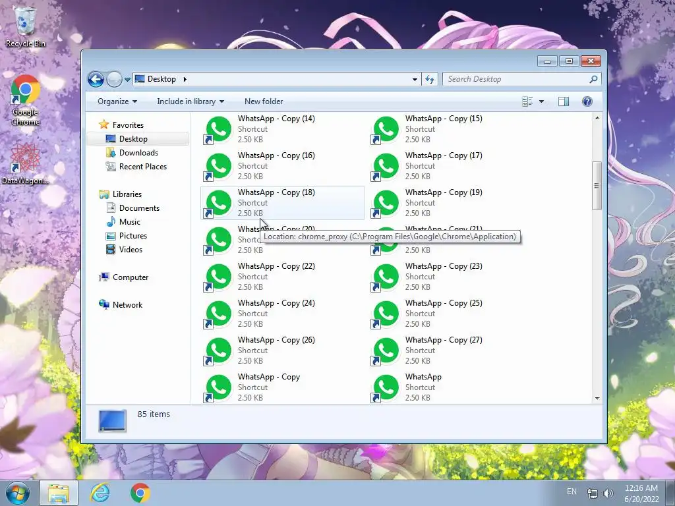
Task: Open Windows Explorer from the taskbar
Action: [x=59, y=493]
